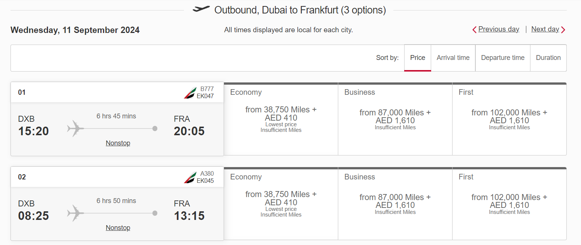
Task: Sort flights by Arrival time
Action: (x=453, y=58)
